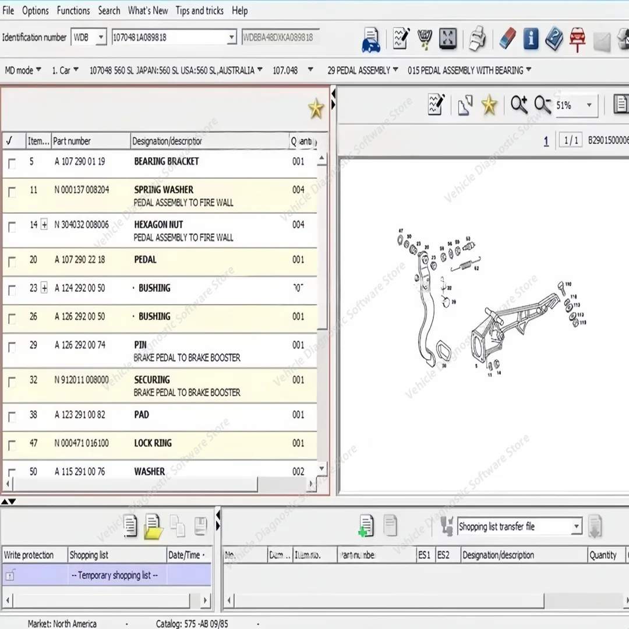The height and width of the screenshot is (629, 629).
Task: Open Shopping list transfer file dropdown
Action: 576,526
